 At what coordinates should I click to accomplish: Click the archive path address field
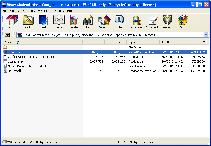(x=112, y=35)
